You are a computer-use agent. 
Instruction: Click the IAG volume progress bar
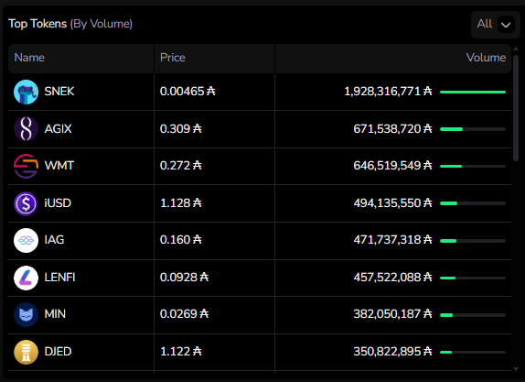[x=473, y=241]
